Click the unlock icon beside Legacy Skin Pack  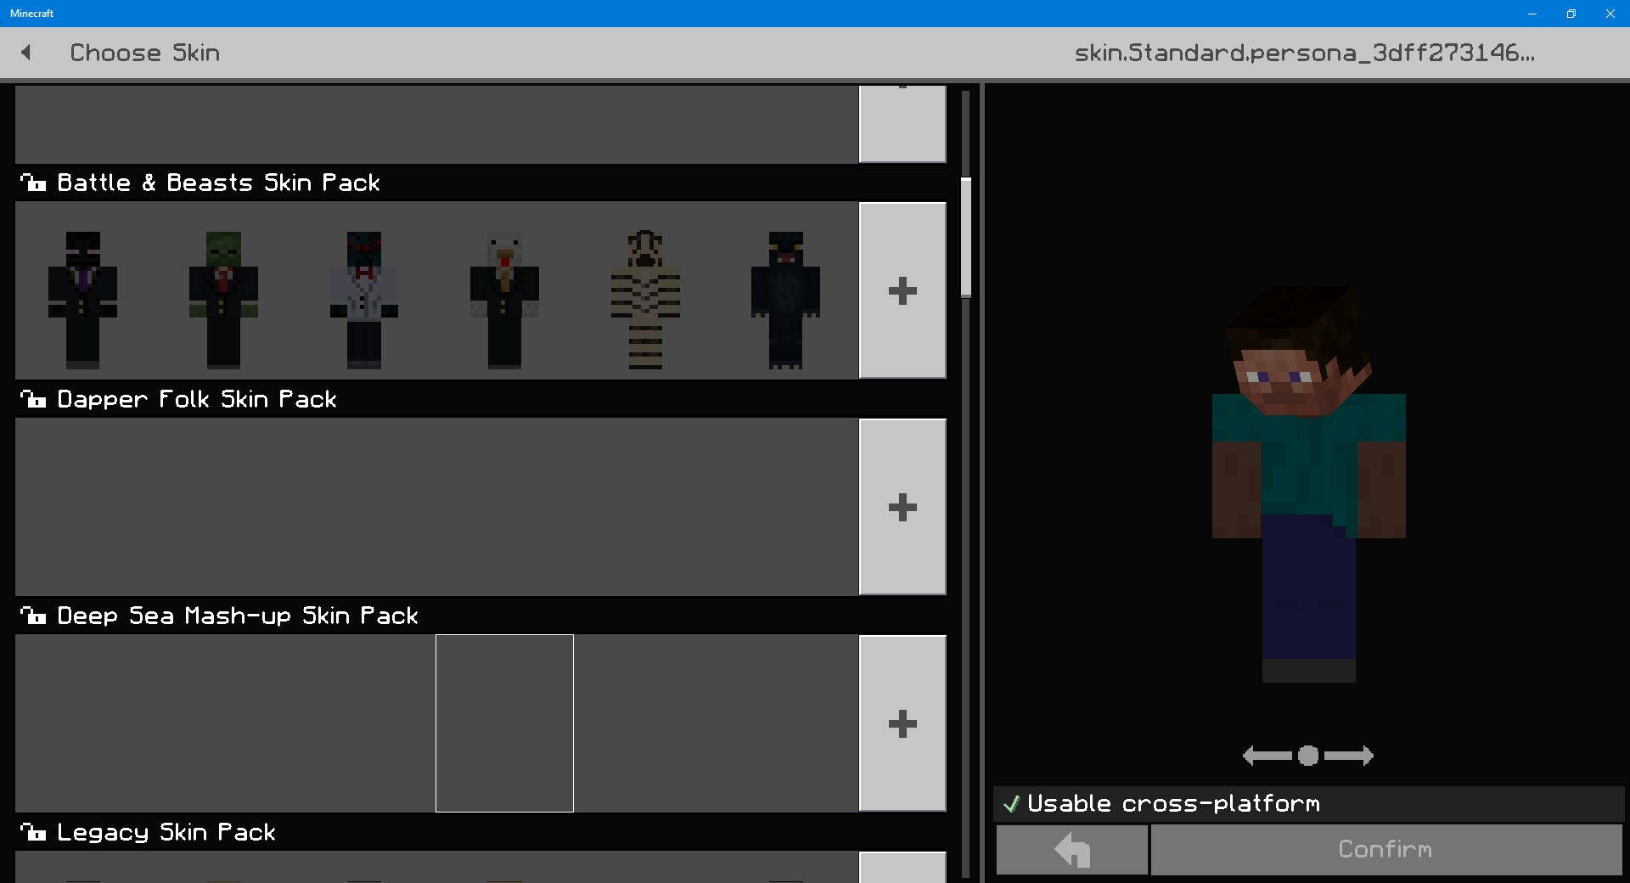(33, 832)
